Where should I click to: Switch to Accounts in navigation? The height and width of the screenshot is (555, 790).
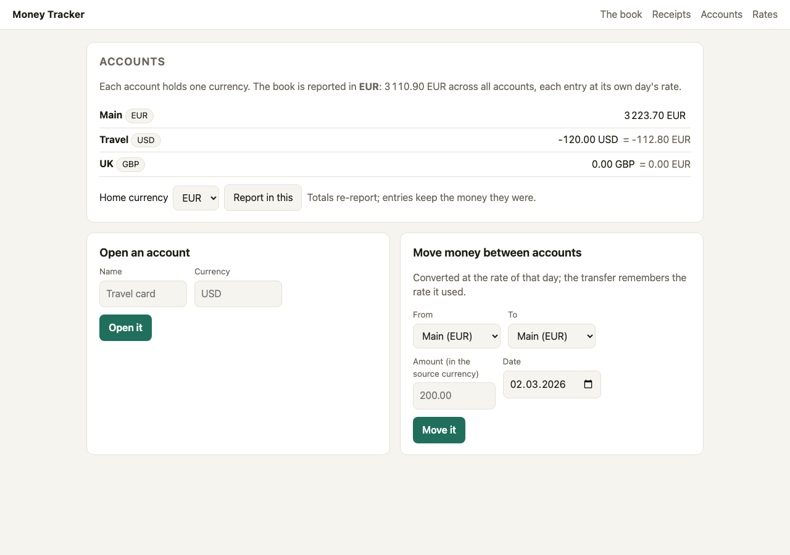(x=721, y=14)
